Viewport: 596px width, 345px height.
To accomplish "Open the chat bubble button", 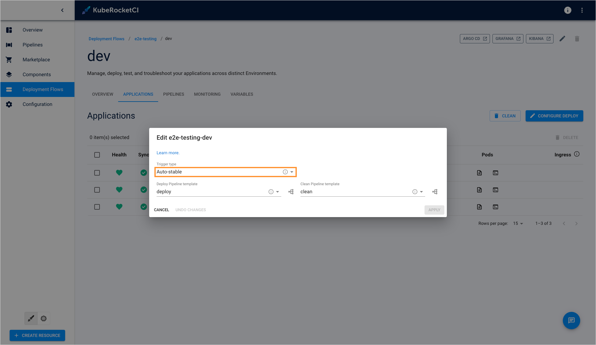I will (x=571, y=320).
